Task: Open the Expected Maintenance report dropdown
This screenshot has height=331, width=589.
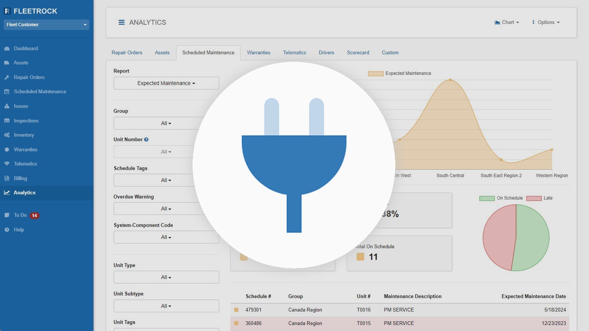Action: pos(166,83)
